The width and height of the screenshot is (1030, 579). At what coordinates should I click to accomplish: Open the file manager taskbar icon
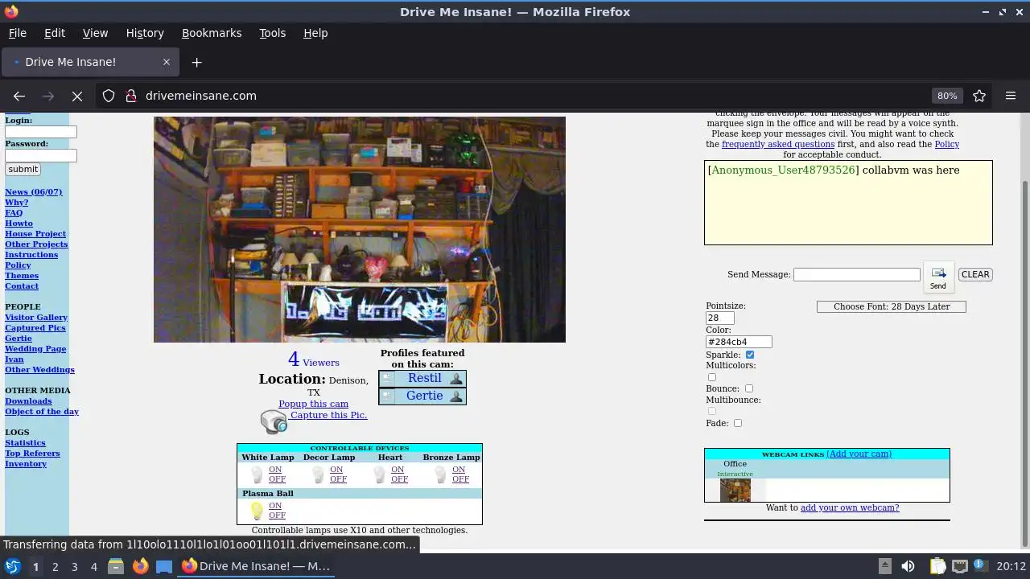tap(116, 566)
